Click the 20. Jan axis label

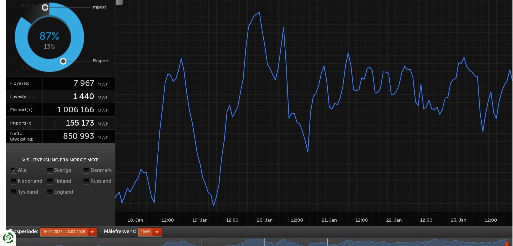click(x=265, y=220)
